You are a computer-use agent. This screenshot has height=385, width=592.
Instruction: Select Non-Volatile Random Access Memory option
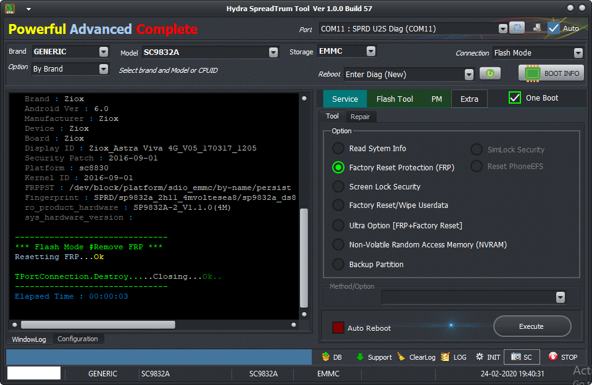pos(338,244)
